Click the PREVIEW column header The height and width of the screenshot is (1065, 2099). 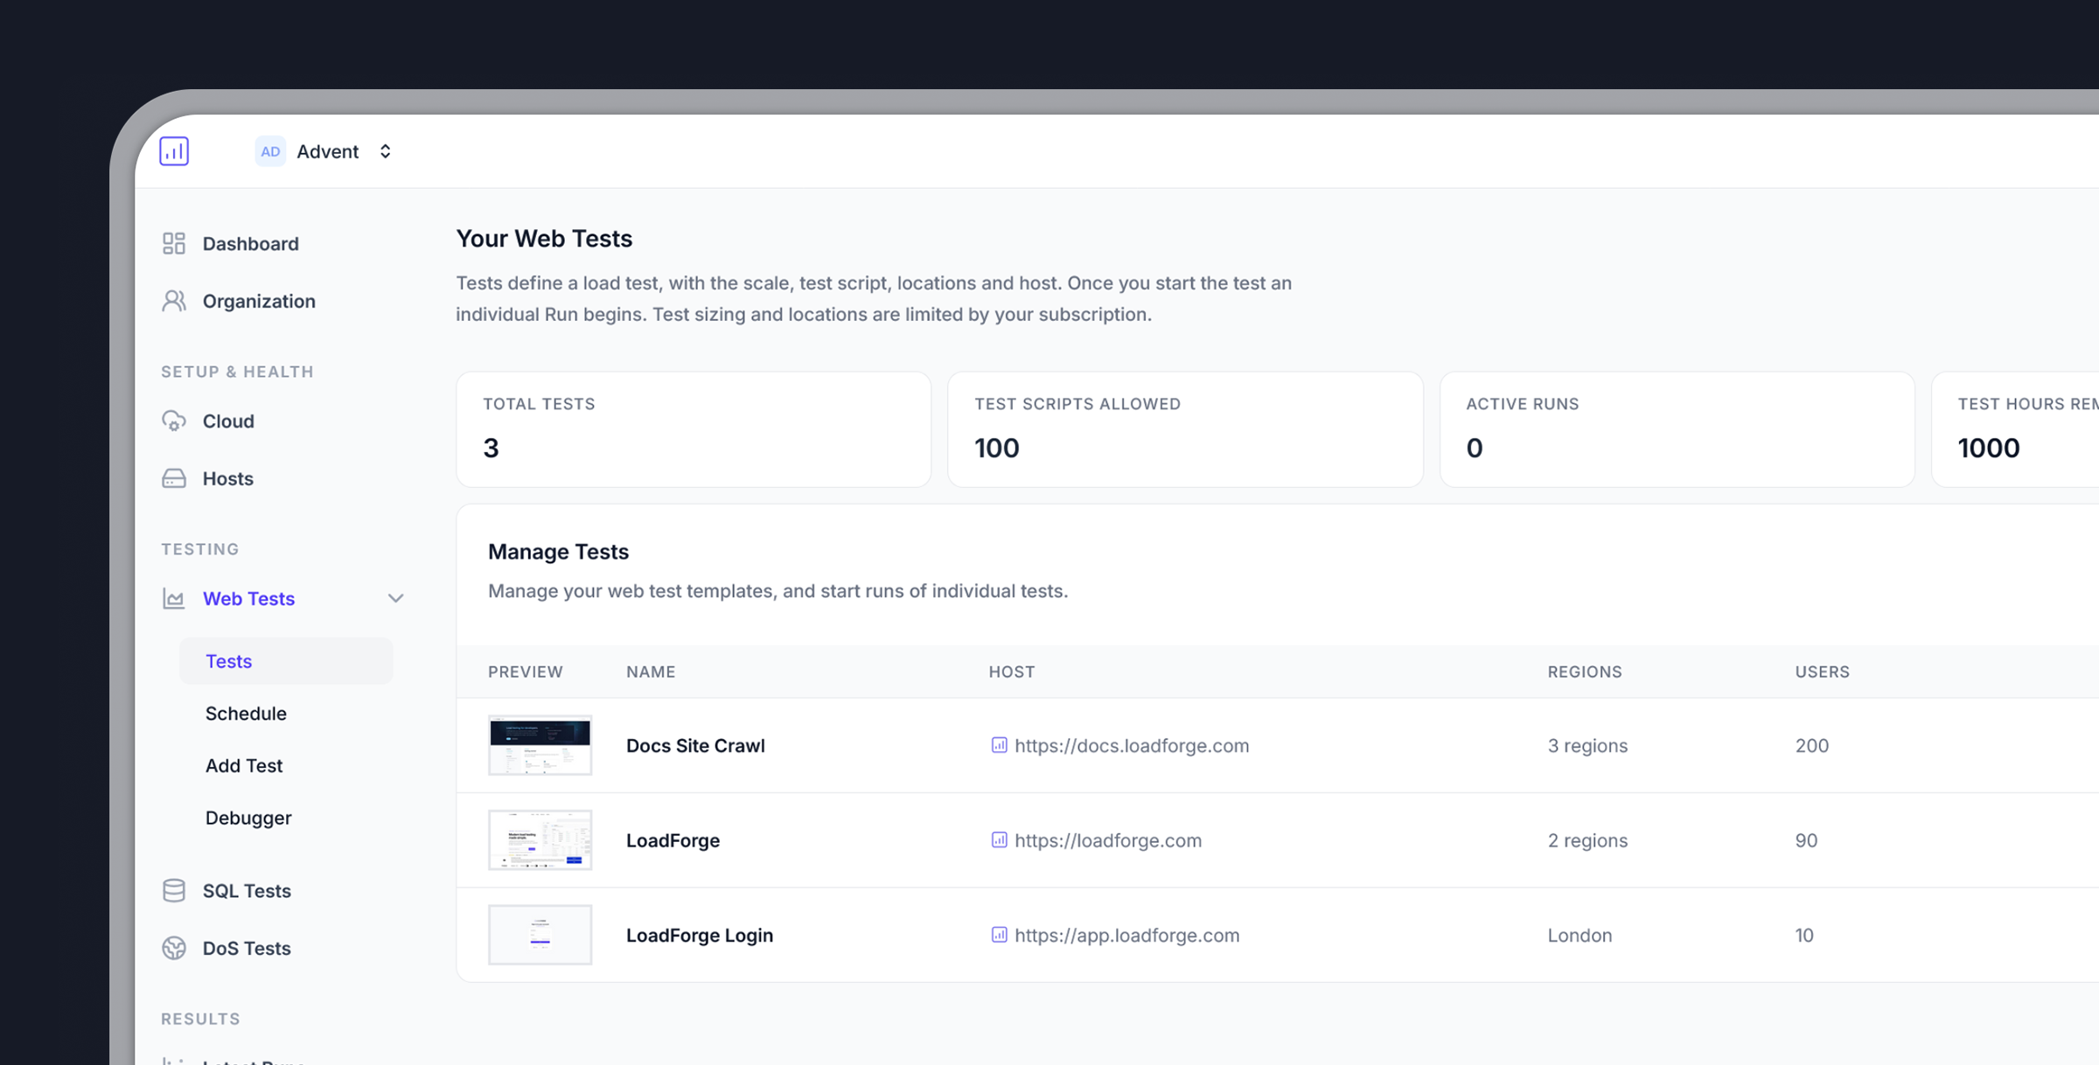coord(526,672)
